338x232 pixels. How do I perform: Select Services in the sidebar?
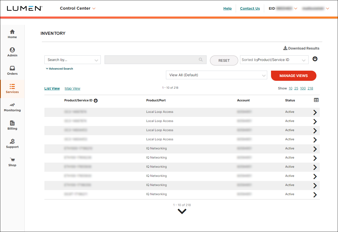click(x=12, y=89)
